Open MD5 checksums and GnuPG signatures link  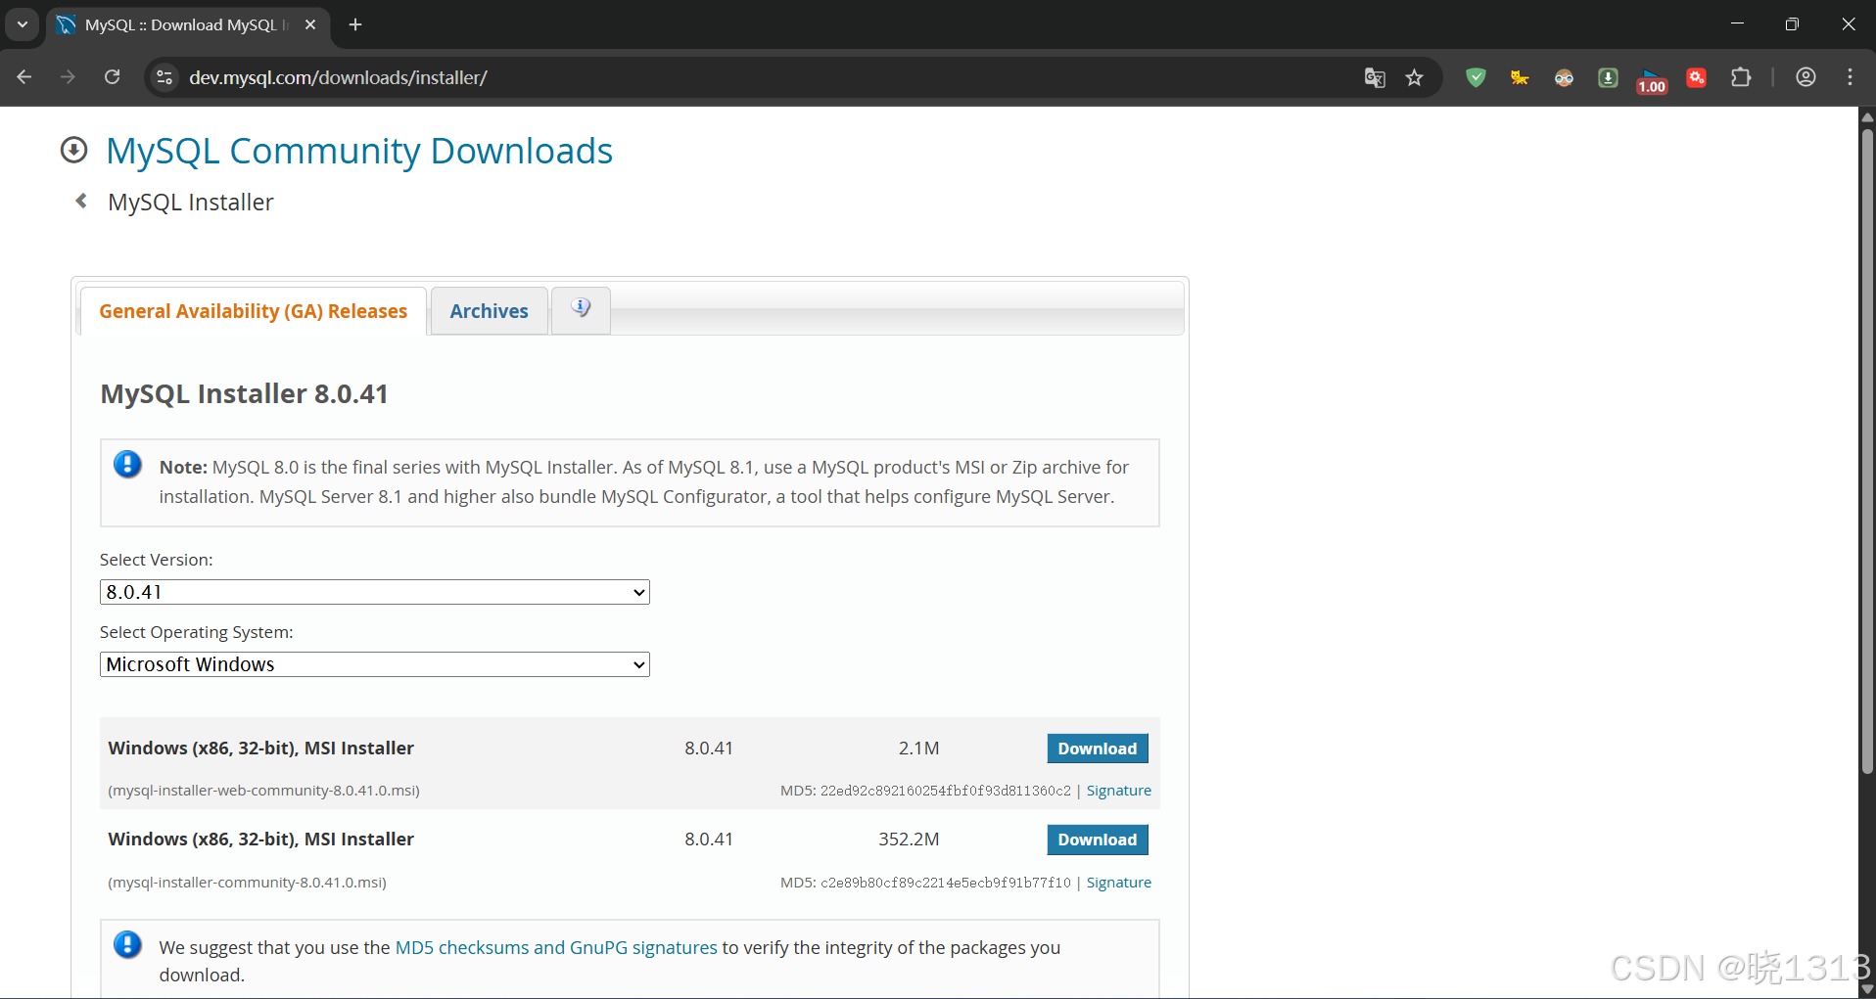pyautogui.click(x=556, y=947)
